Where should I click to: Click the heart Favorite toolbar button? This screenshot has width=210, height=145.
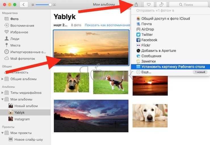pyautogui.click(x=149, y=5)
